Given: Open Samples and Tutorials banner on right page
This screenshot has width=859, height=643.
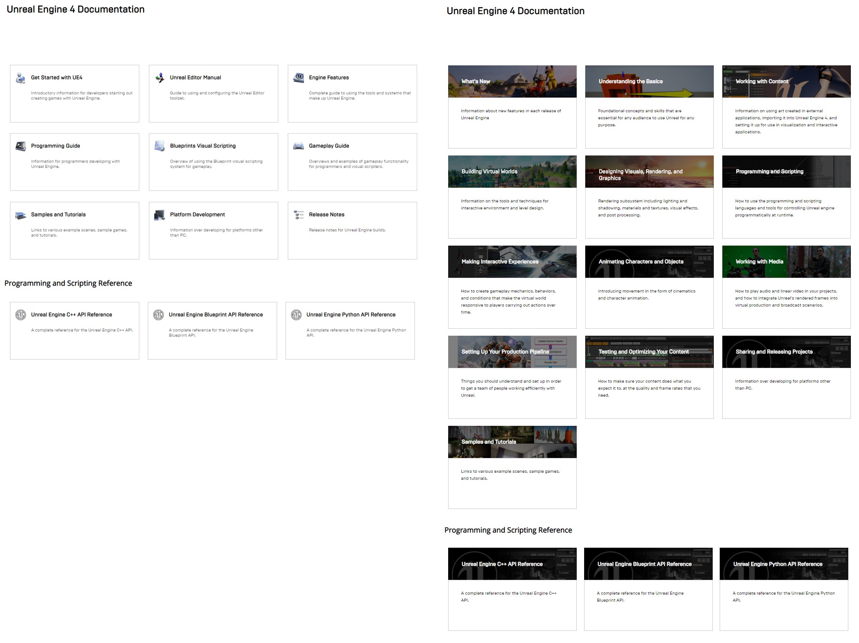Looking at the screenshot, I should click(512, 442).
